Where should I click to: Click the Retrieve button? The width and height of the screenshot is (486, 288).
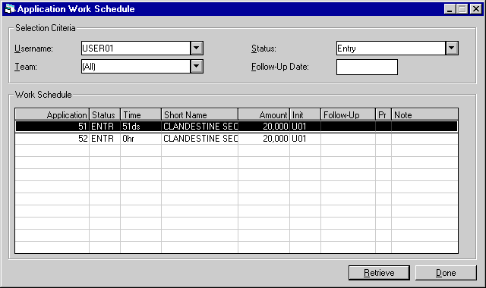pyautogui.click(x=379, y=273)
